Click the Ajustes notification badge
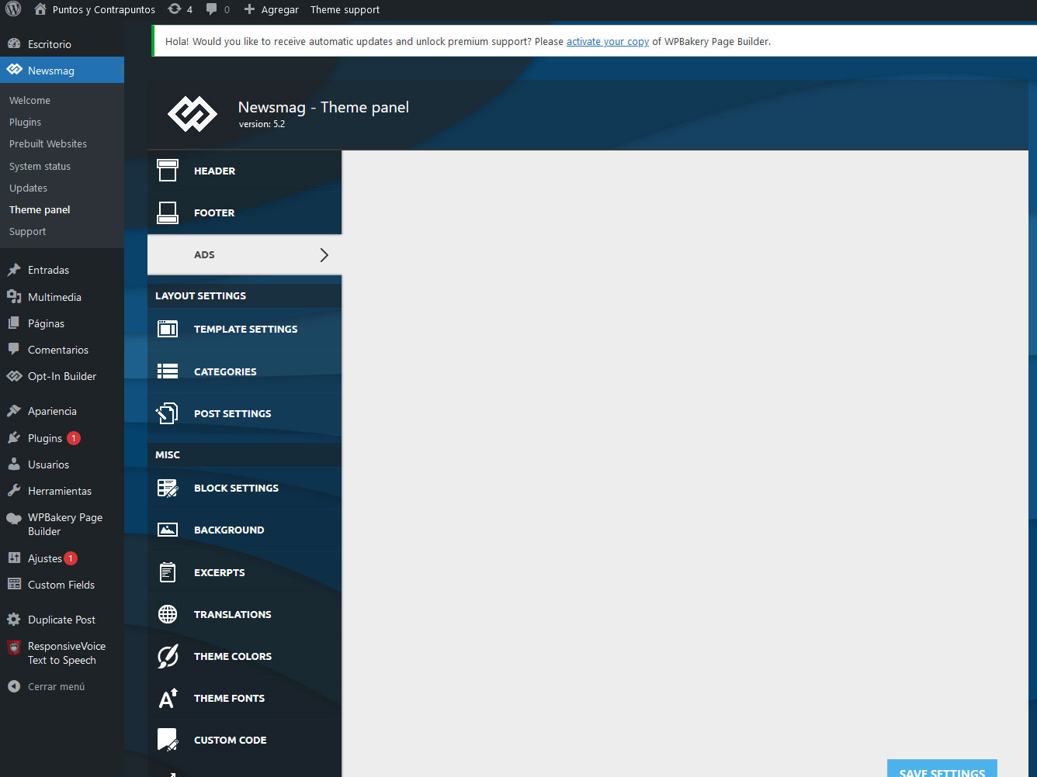Viewport: 1037px width, 777px height. [x=71, y=558]
